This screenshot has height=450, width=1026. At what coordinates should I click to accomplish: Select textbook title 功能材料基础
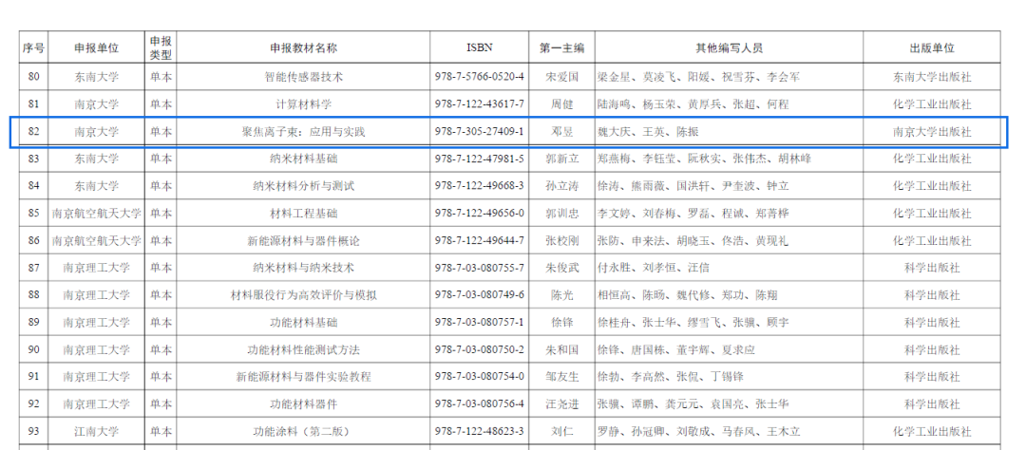(304, 323)
